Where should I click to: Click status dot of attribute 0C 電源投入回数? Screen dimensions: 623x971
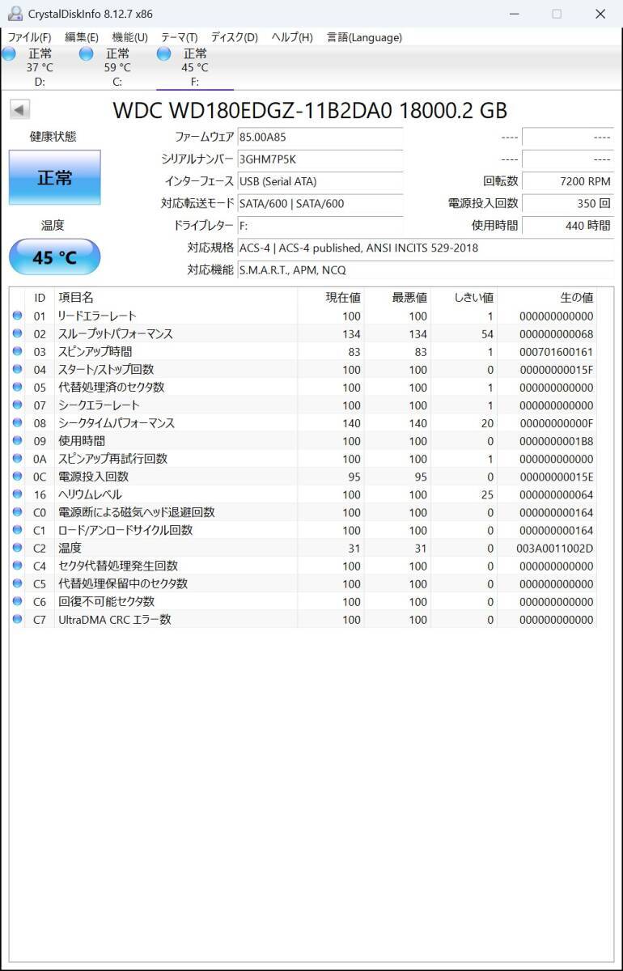click(x=17, y=477)
